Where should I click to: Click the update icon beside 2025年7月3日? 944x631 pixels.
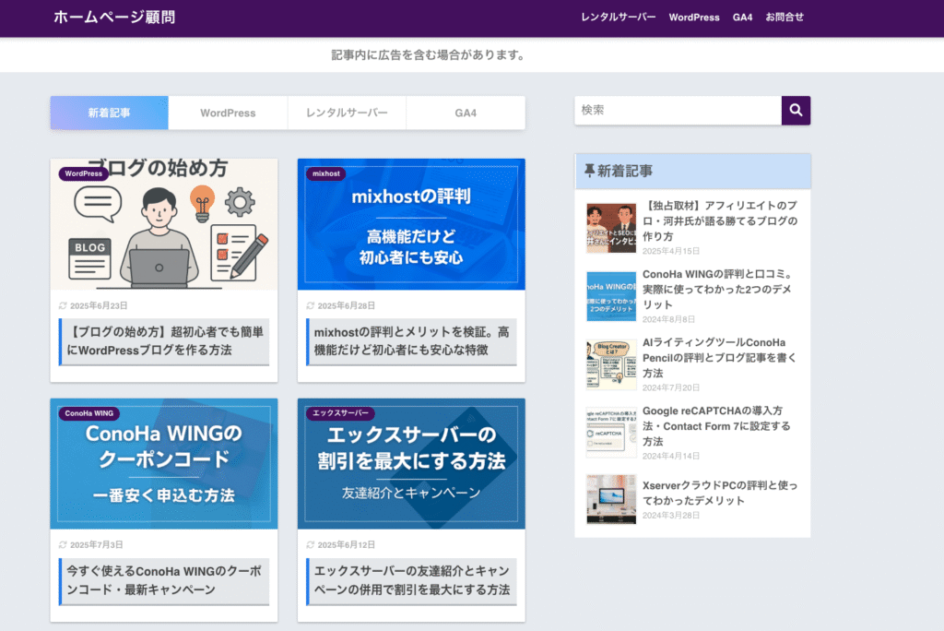(x=63, y=545)
